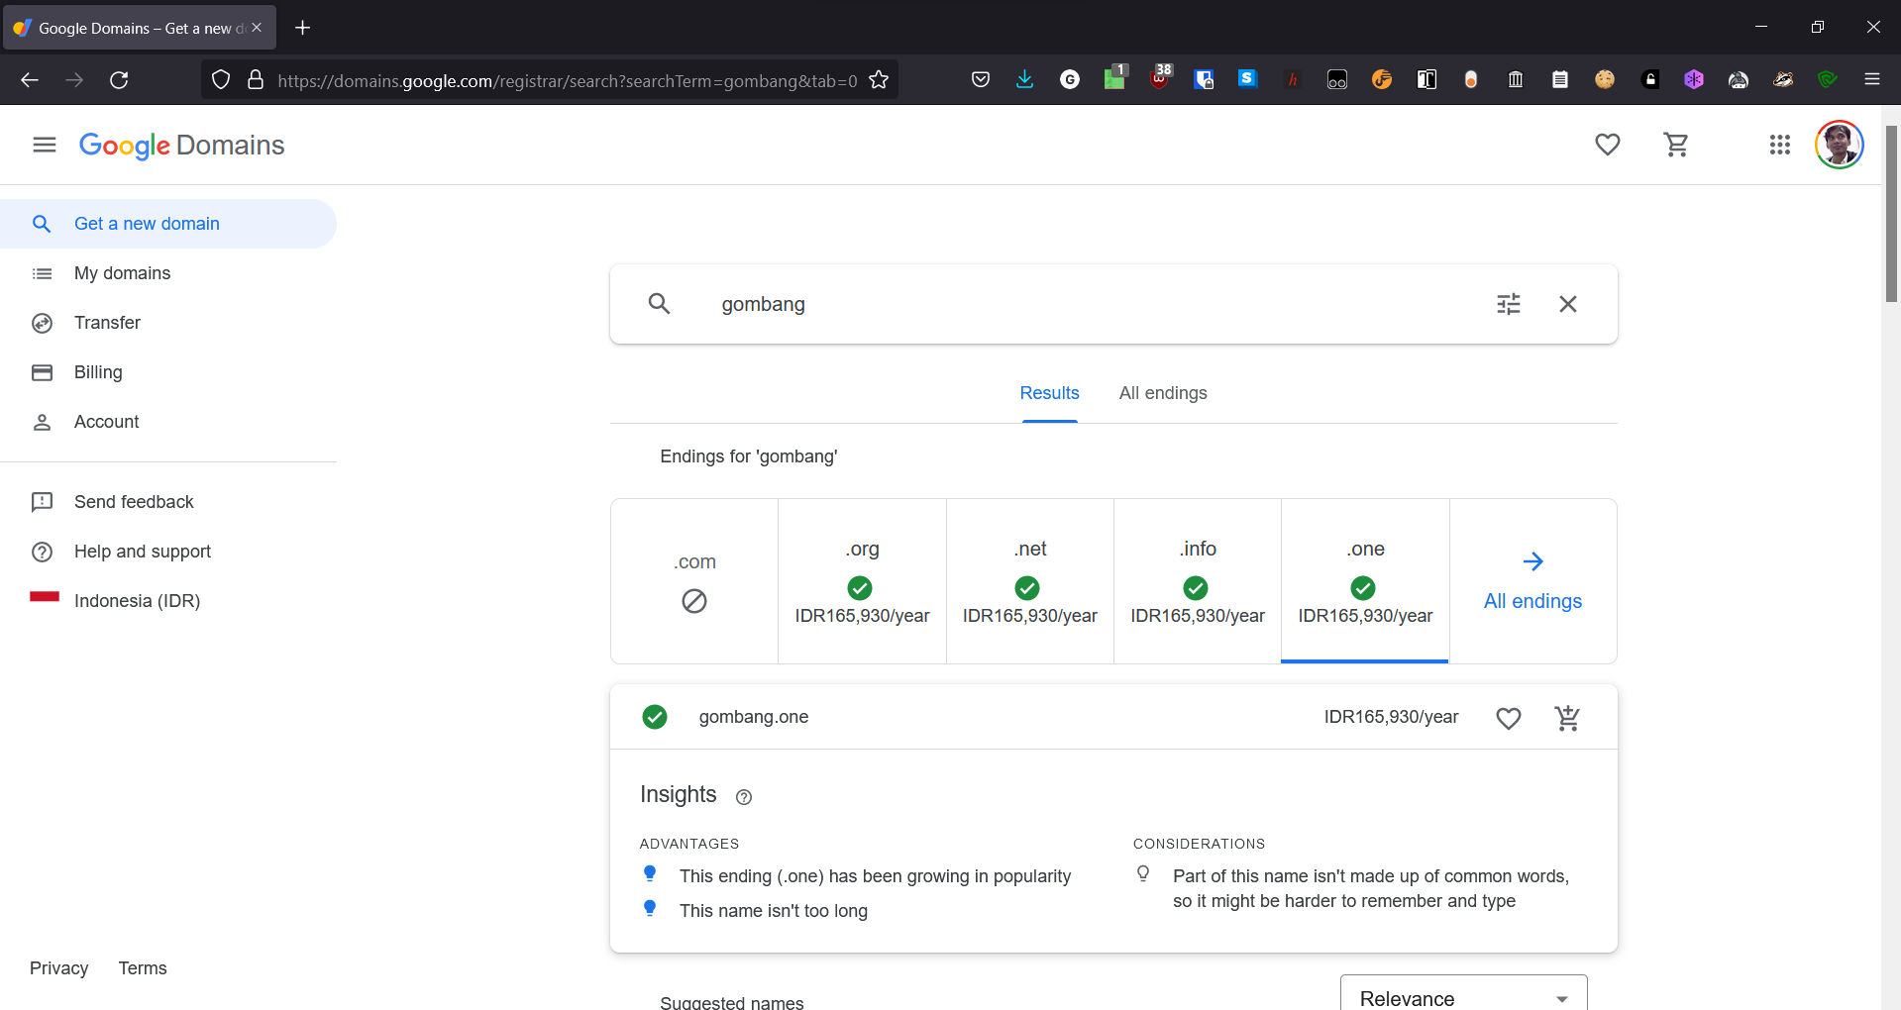Bookmark this page with the star
The width and height of the screenshot is (1901, 1010).
[x=879, y=80]
